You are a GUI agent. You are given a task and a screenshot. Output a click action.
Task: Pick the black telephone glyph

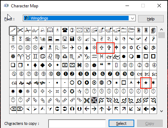point(65,30)
